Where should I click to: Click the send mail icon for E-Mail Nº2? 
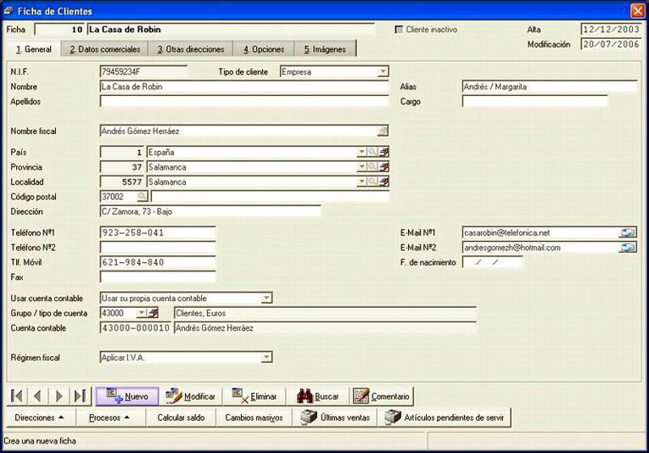[x=628, y=248]
